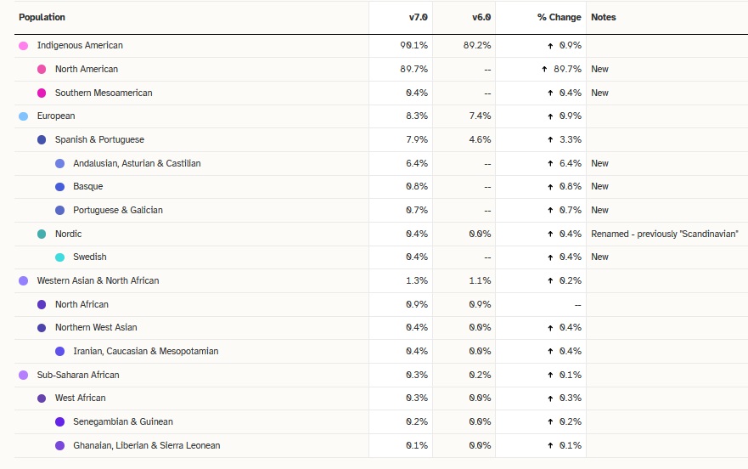The width and height of the screenshot is (748, 469).
Task: Click the up arrow in West African row
Action: [550, 398]
